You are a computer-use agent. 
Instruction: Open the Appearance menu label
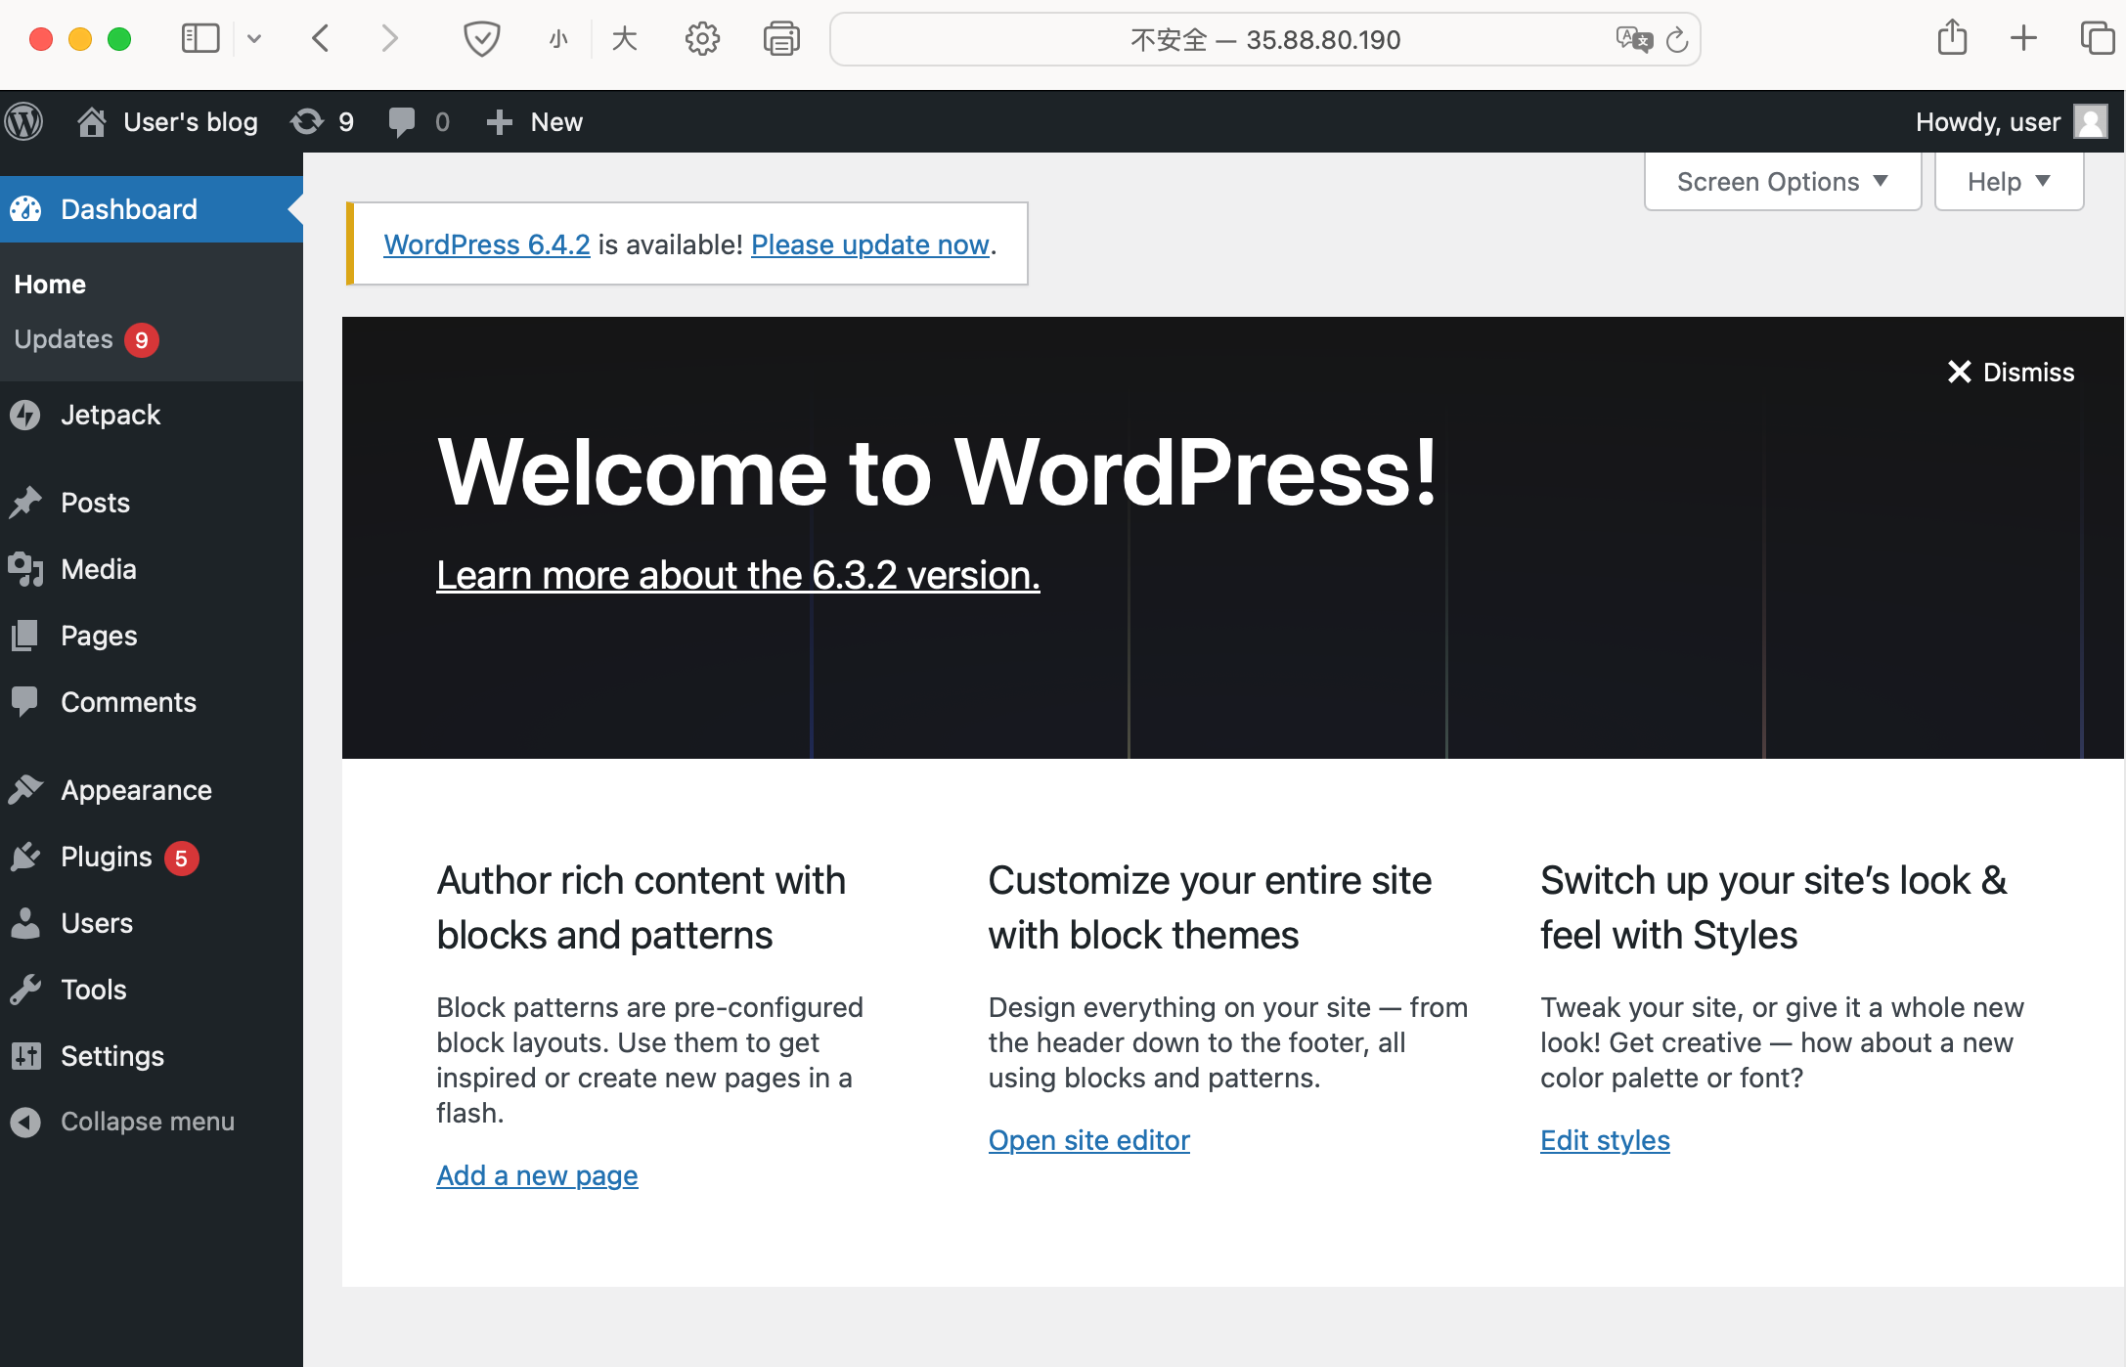coord(136,790)
